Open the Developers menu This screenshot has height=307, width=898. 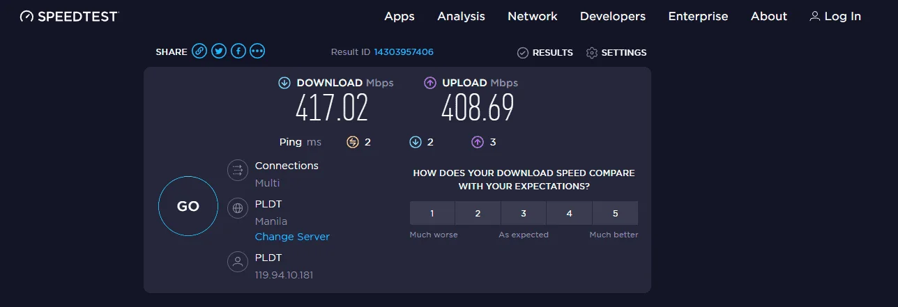click(613, 16)
